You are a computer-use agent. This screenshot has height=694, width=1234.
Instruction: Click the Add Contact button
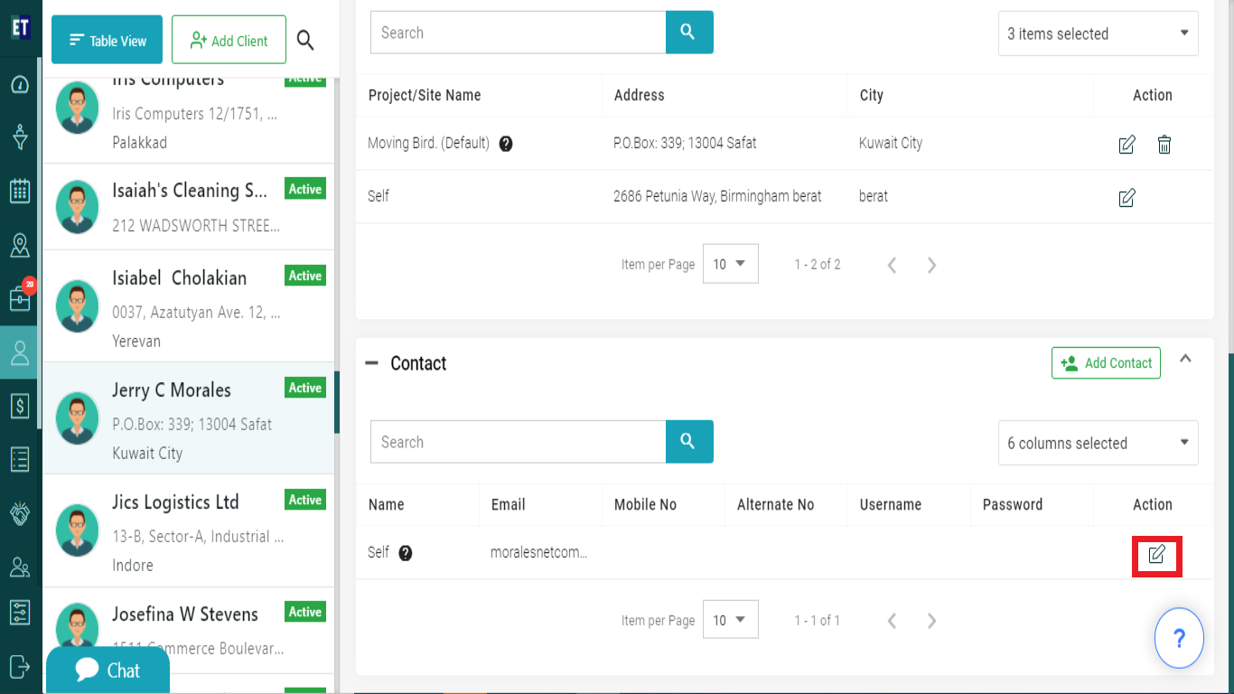1106,362
